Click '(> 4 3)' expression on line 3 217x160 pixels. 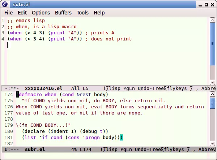tap(35, 33)
